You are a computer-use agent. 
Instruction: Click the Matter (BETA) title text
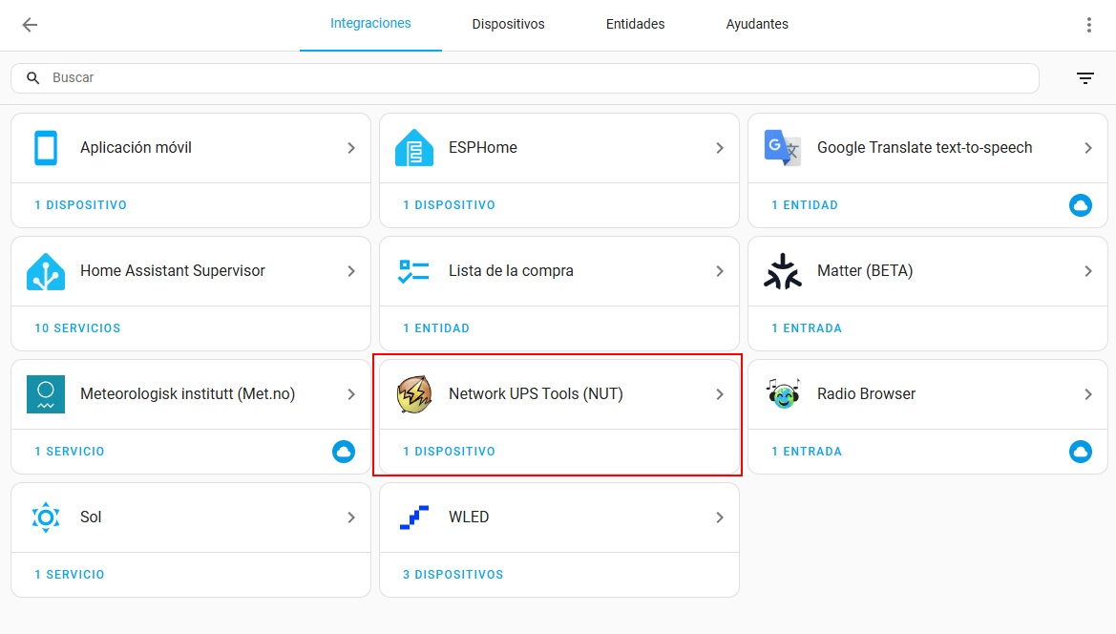(865, 271)
